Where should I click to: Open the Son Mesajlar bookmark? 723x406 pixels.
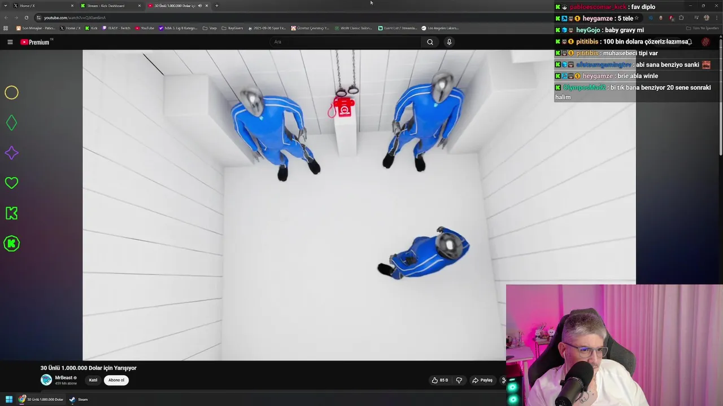point(36,28)
